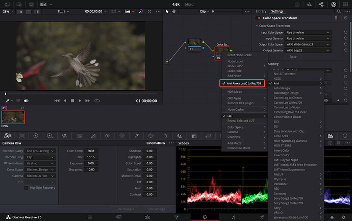Show the Scopes palette icon
The width and height of the screenshot is (352, 221).
coord(331,136)
